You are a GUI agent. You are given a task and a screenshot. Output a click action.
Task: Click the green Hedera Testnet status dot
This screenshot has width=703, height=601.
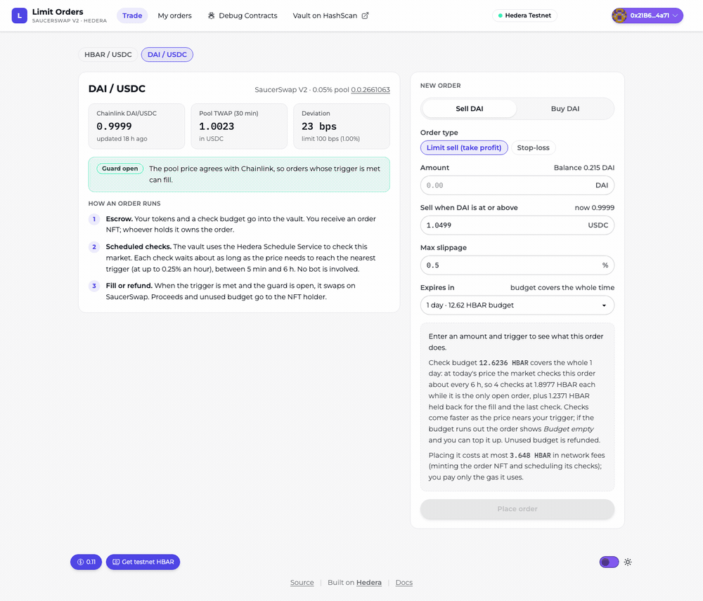point(501,15)
